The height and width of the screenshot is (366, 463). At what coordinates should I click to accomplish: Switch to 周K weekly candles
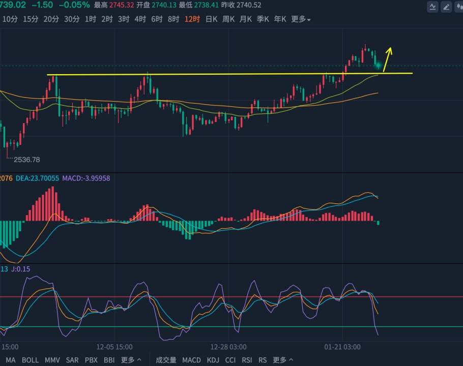228,19
